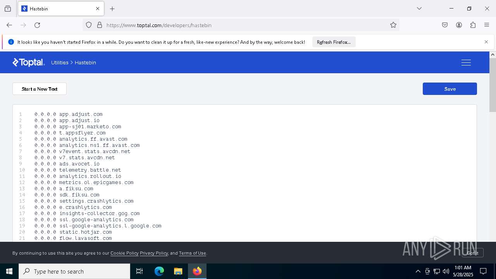The image size is (496, 279).
Task: Accept cookies with Got it button
Action: tap(472, 253)
